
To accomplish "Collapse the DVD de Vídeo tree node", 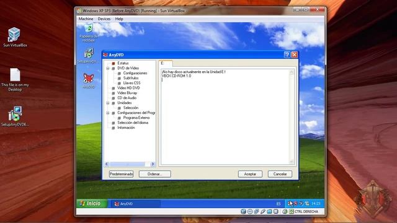I will click(x=107, y=68).
